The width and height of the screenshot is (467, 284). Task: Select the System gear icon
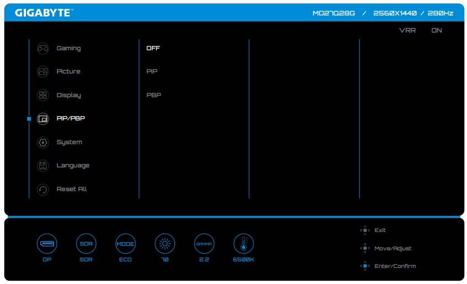pyautogui.click(x=43, y=143)
